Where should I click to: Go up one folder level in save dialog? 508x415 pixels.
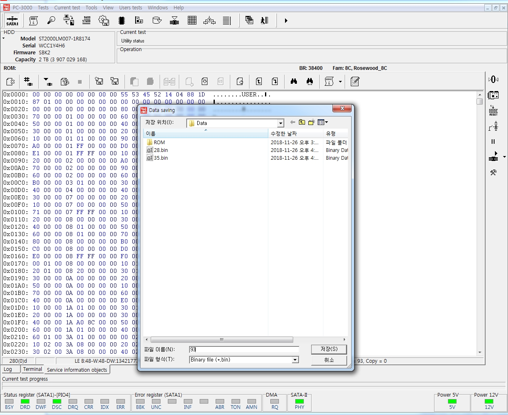[302, 122]
